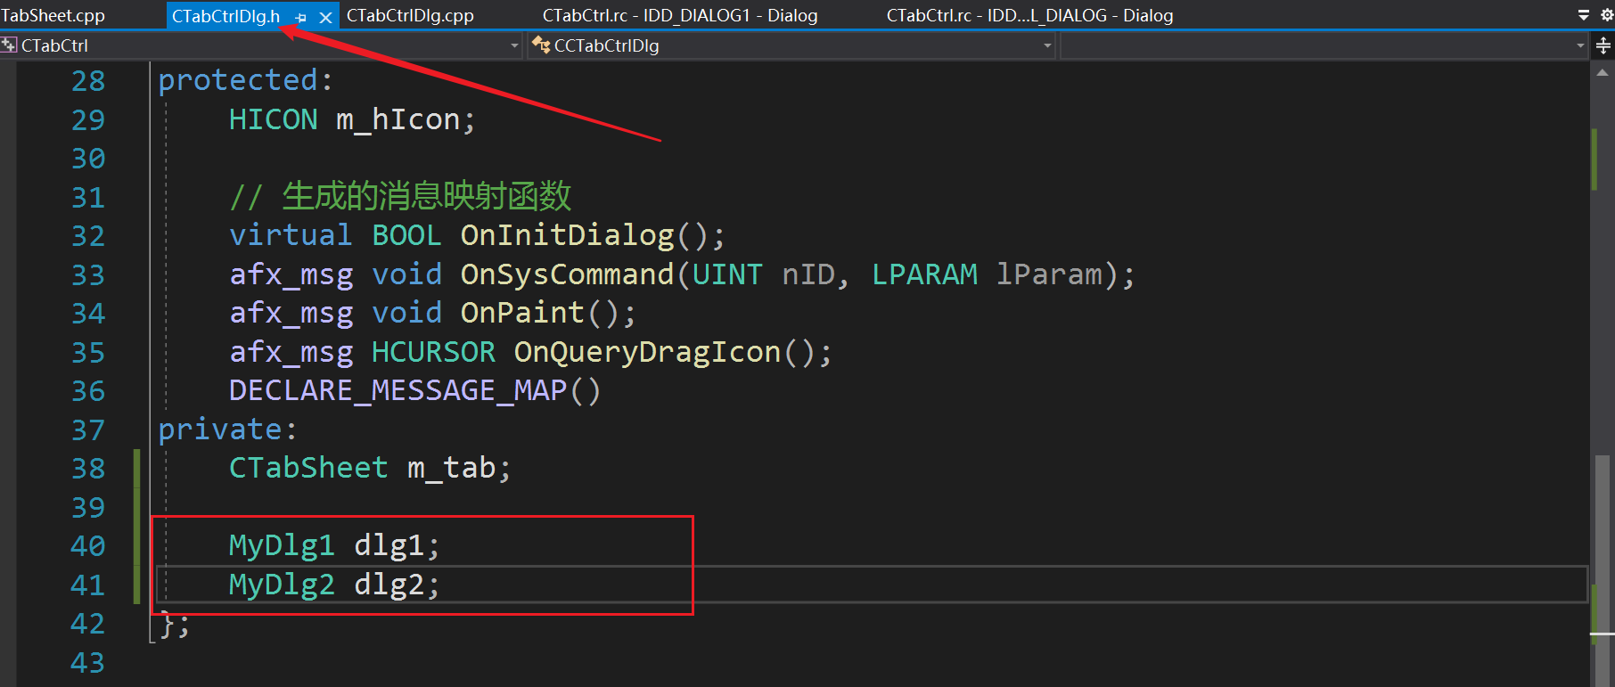
Task: Switch to the TabSheet.cpp tab
Action: click(x=53, y=16)
